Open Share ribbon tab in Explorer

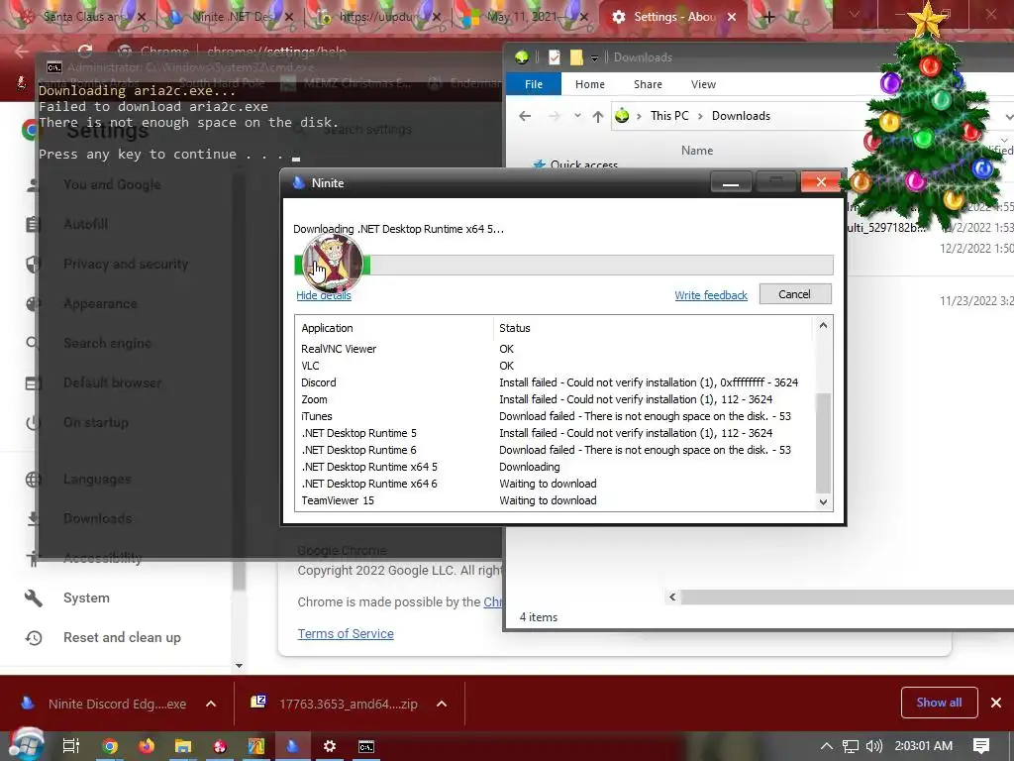coord(648,84)
